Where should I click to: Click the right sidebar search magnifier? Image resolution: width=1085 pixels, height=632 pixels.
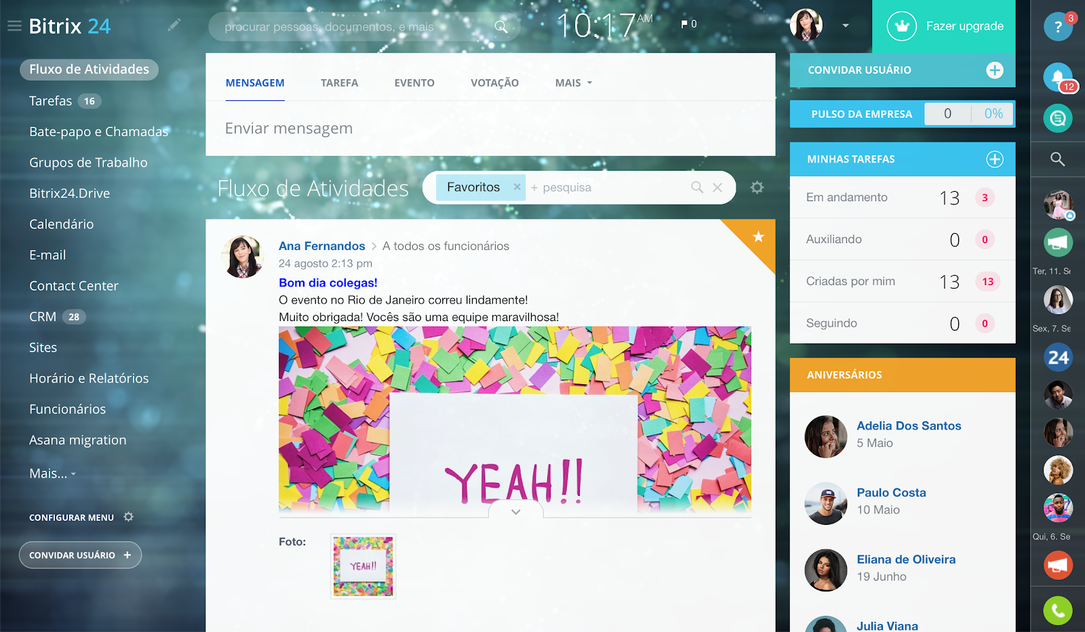(x=1058, y=159)
